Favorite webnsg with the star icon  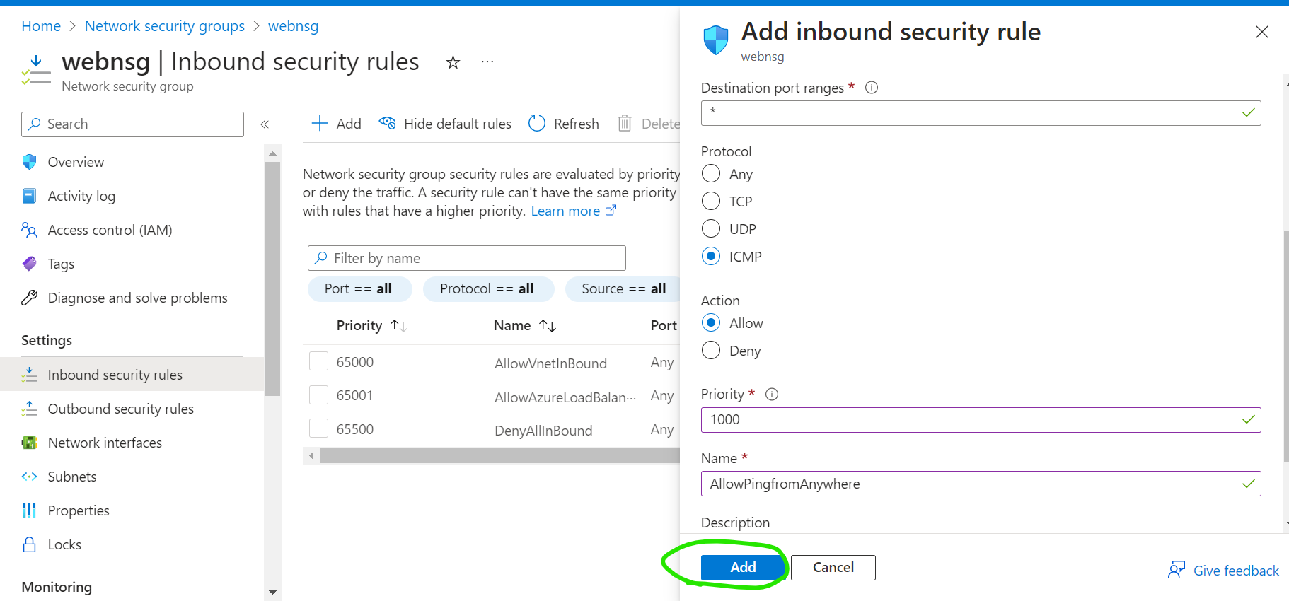point(453,63)
